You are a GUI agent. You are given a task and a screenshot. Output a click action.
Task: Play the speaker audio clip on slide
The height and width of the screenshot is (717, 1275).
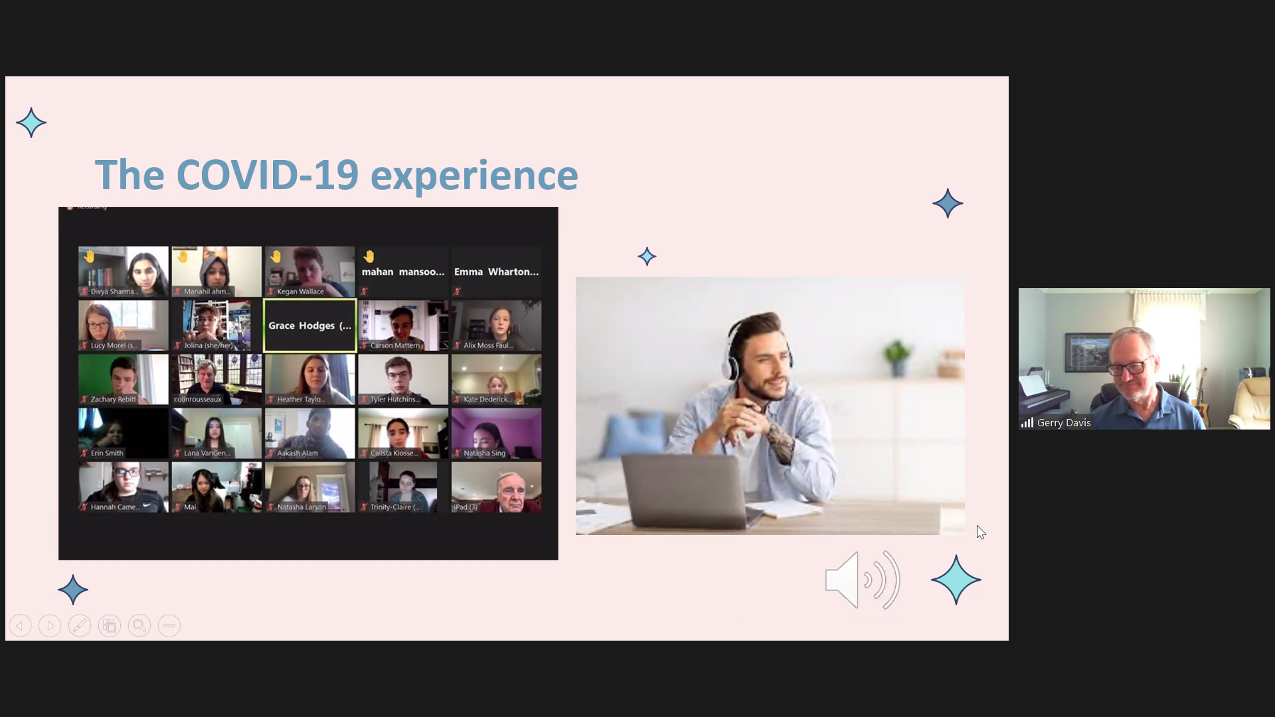[x=862, y=580]
